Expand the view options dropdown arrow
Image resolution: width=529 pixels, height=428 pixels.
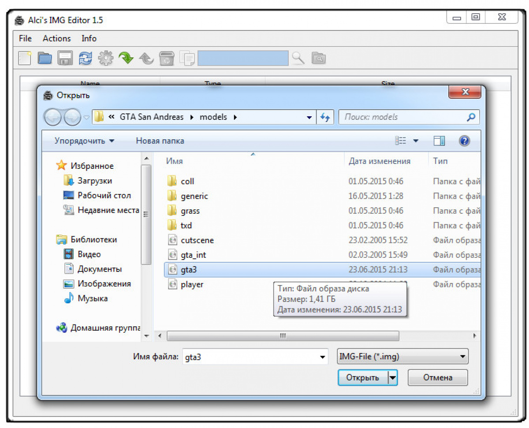coord(416,141)
